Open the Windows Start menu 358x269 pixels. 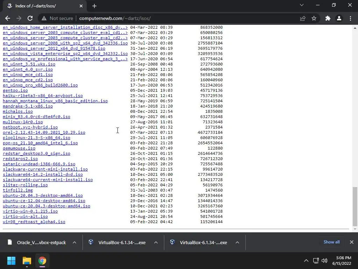coord(11,261)
